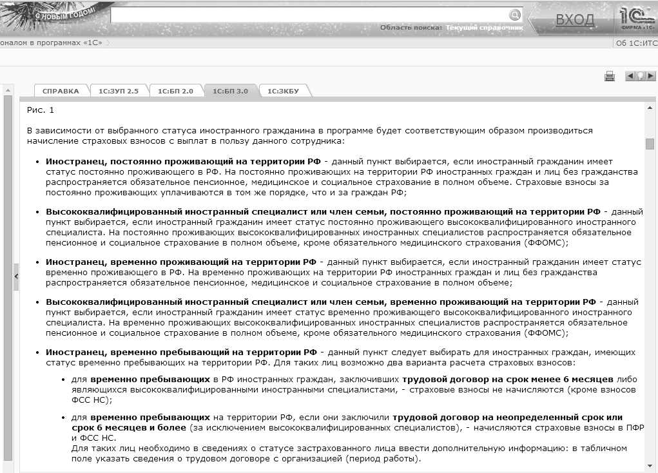
Task: Click breadcrumb ending in программах «1С»
Action: pyautogui.click(x=51, y=43)
